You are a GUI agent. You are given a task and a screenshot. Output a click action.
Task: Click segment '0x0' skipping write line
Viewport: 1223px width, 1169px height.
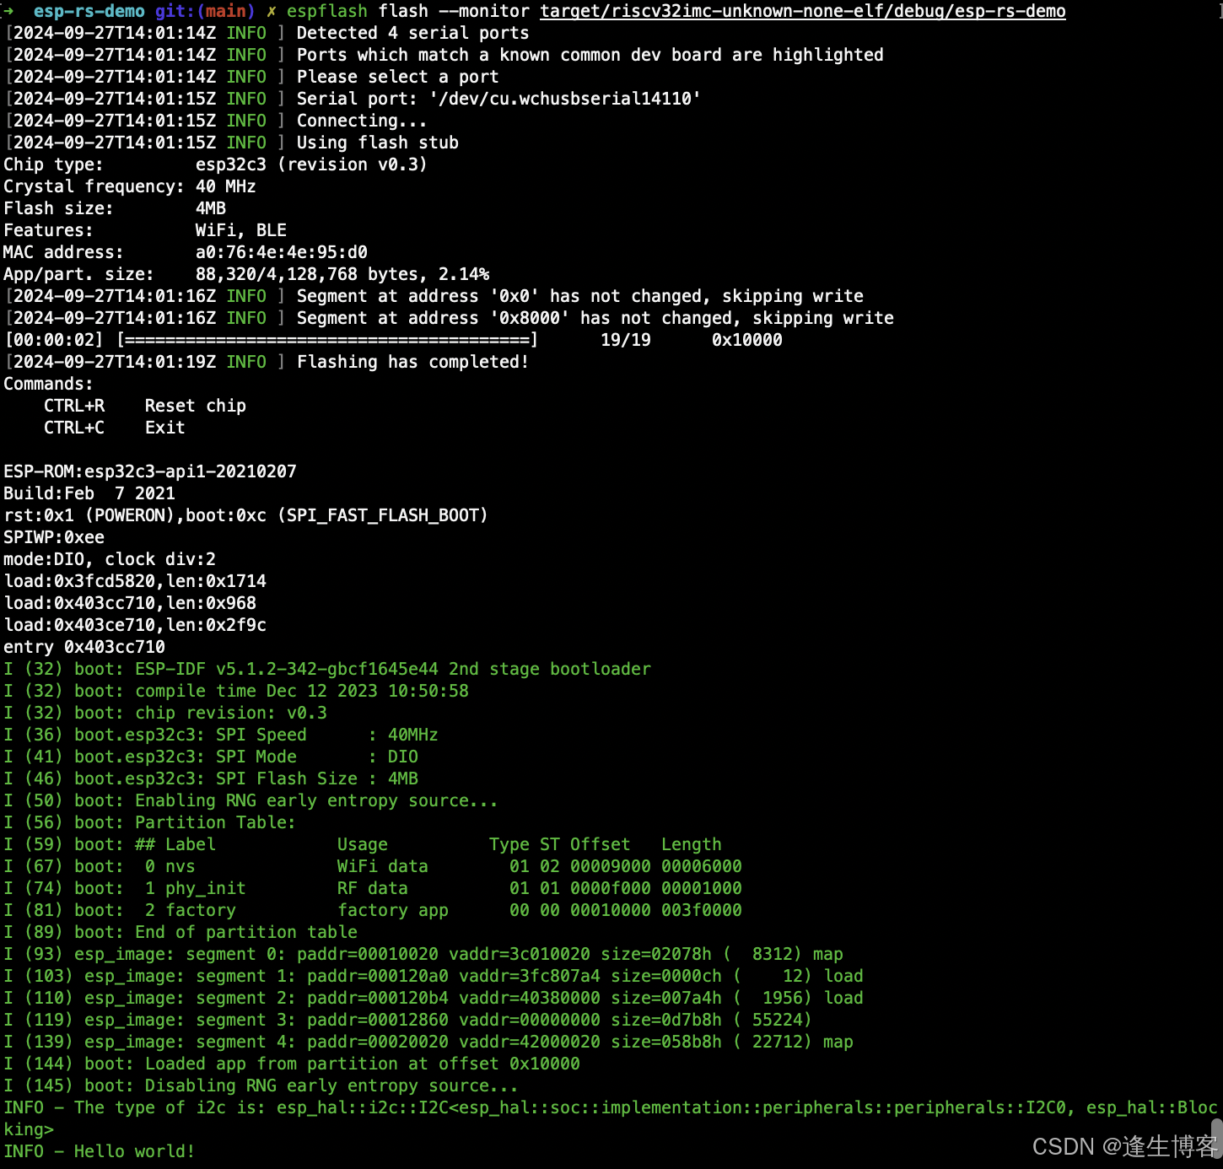click(x=579, y=296)
